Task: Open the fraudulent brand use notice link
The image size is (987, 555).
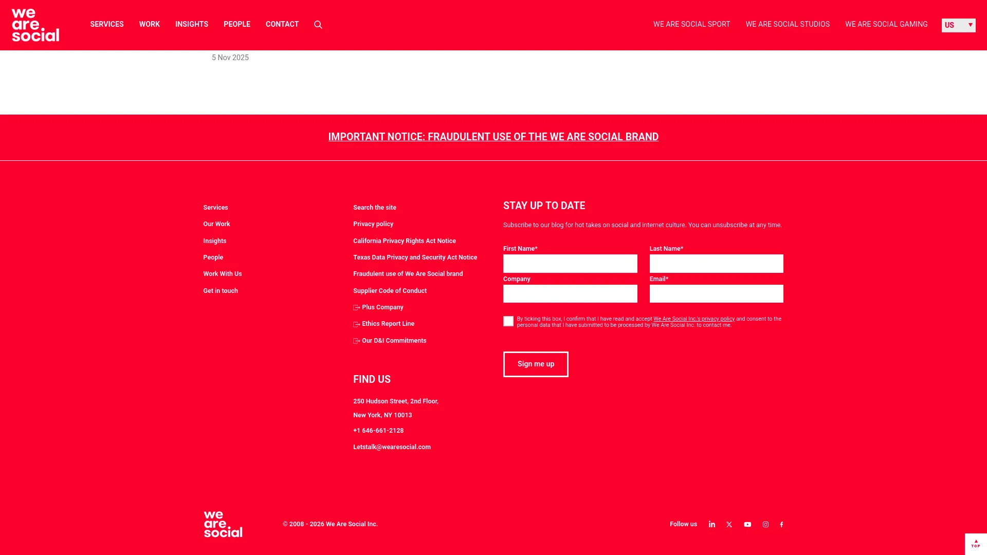Action: tap(493, 137)
